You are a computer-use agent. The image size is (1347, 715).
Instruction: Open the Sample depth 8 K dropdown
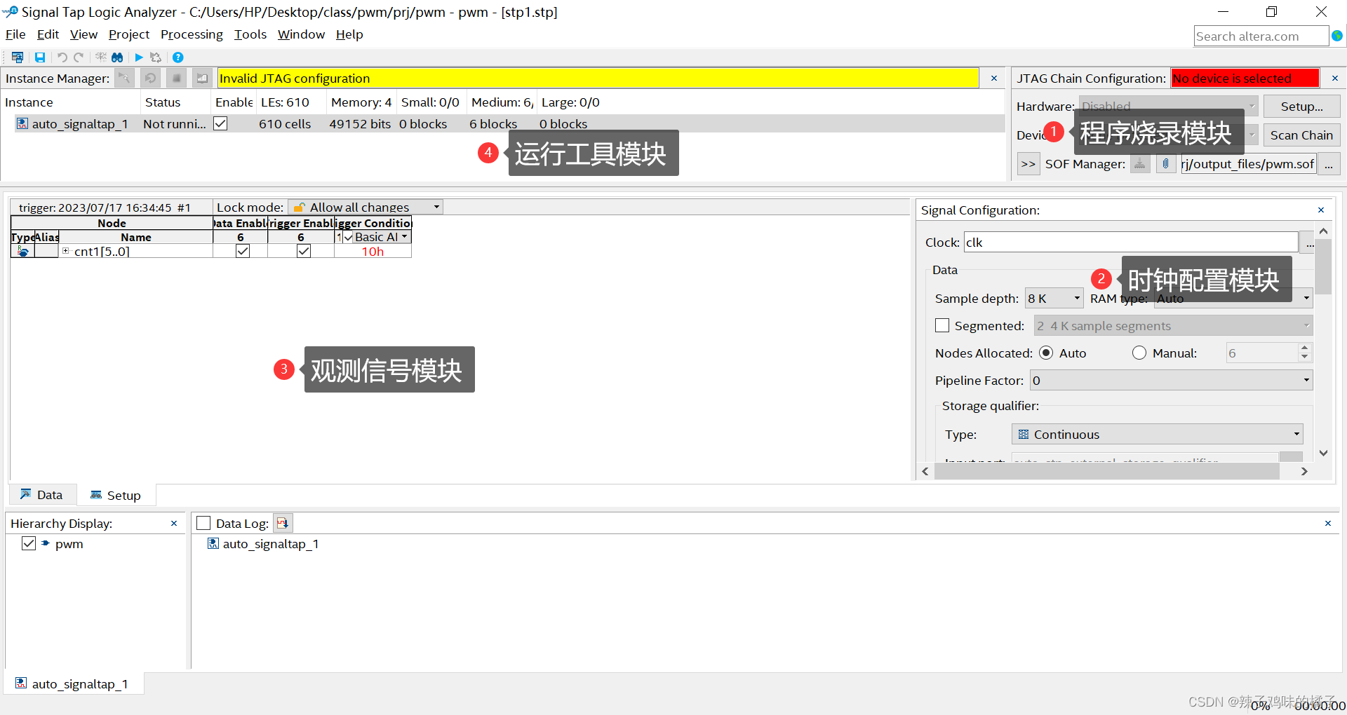(1054, 298)
